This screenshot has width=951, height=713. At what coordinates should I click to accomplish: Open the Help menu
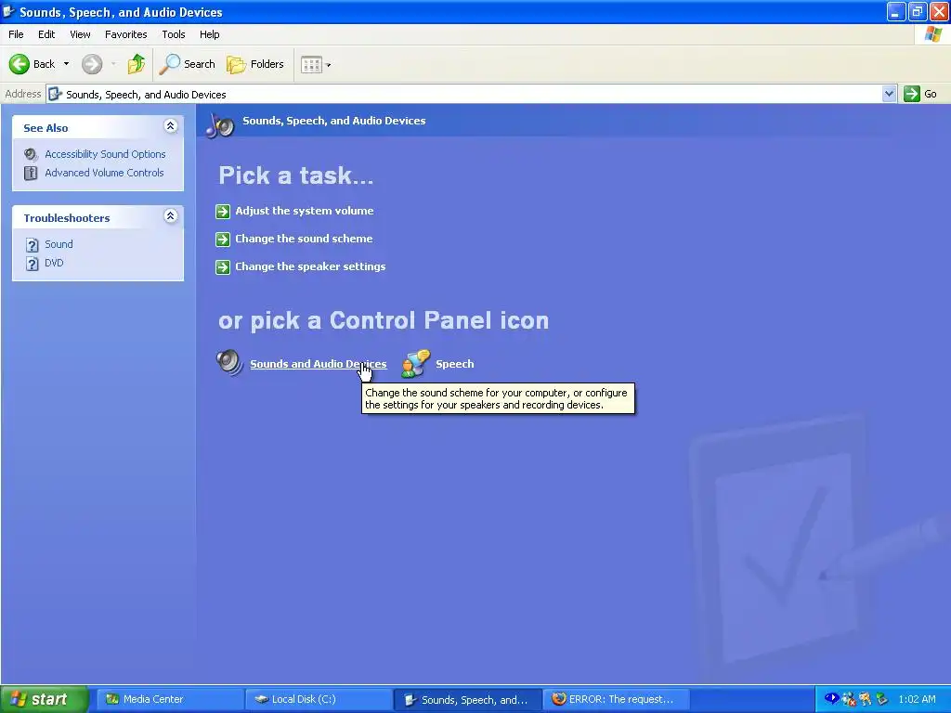click(209, 34)
